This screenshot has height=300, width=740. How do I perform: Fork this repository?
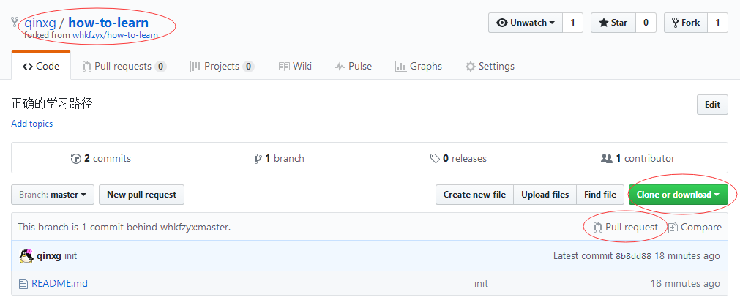685,23
